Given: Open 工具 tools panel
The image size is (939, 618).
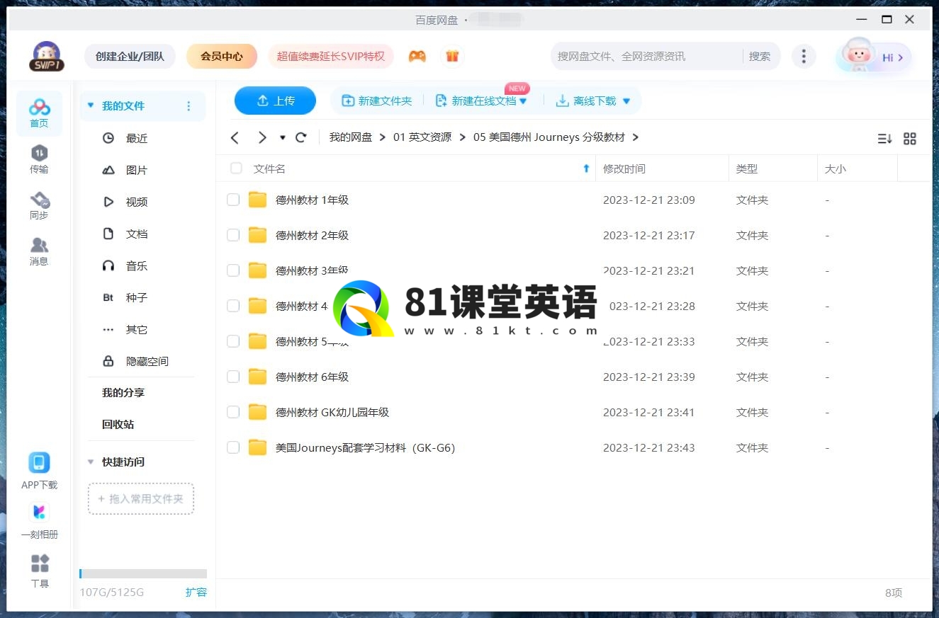Looking at the screenshot, I should [40, 571].
